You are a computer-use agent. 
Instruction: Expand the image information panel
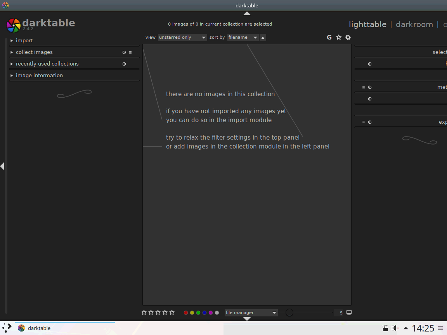(x=39, y=75)
